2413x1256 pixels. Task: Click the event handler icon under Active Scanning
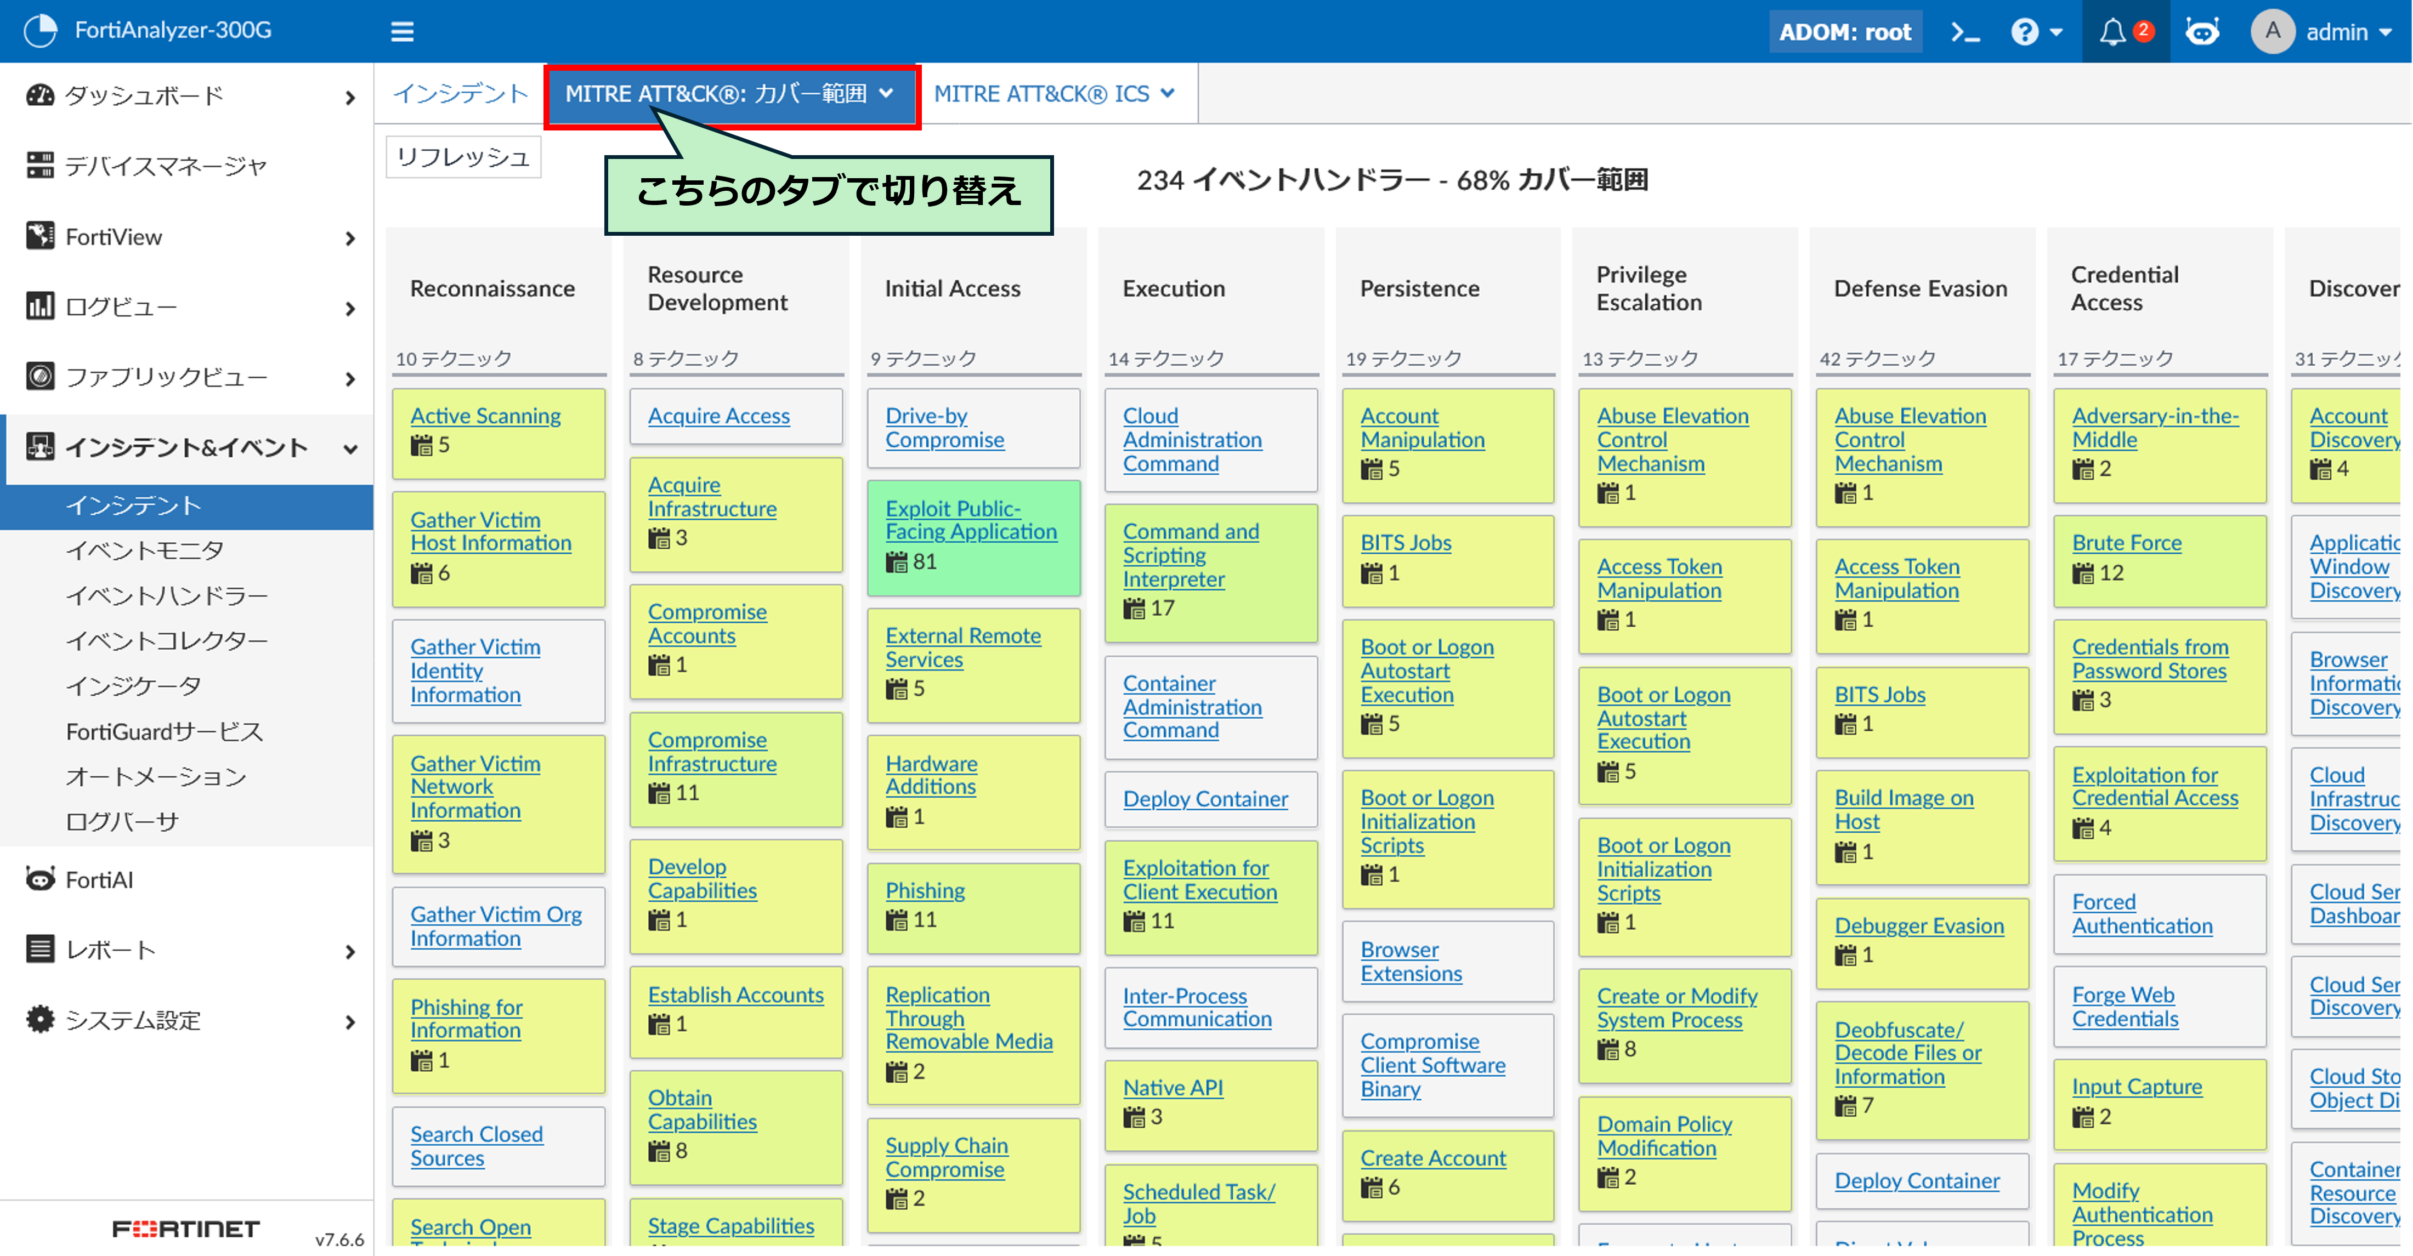[422, 445]
